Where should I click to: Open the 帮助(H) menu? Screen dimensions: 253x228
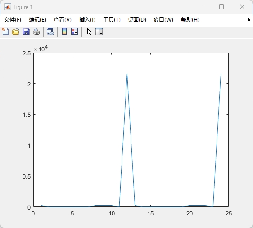pos(190,20)
